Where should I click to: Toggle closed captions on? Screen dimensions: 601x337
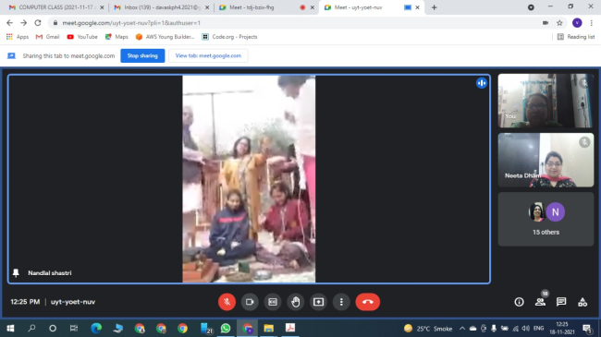coord(273,302)
